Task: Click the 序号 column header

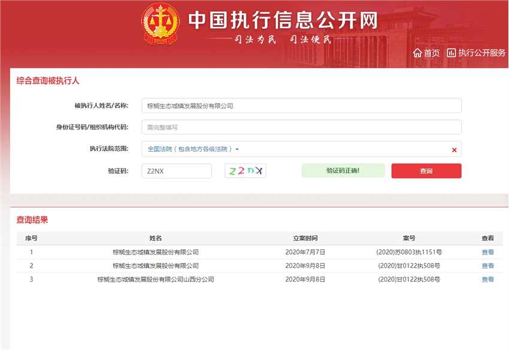Action: point(31,238)
